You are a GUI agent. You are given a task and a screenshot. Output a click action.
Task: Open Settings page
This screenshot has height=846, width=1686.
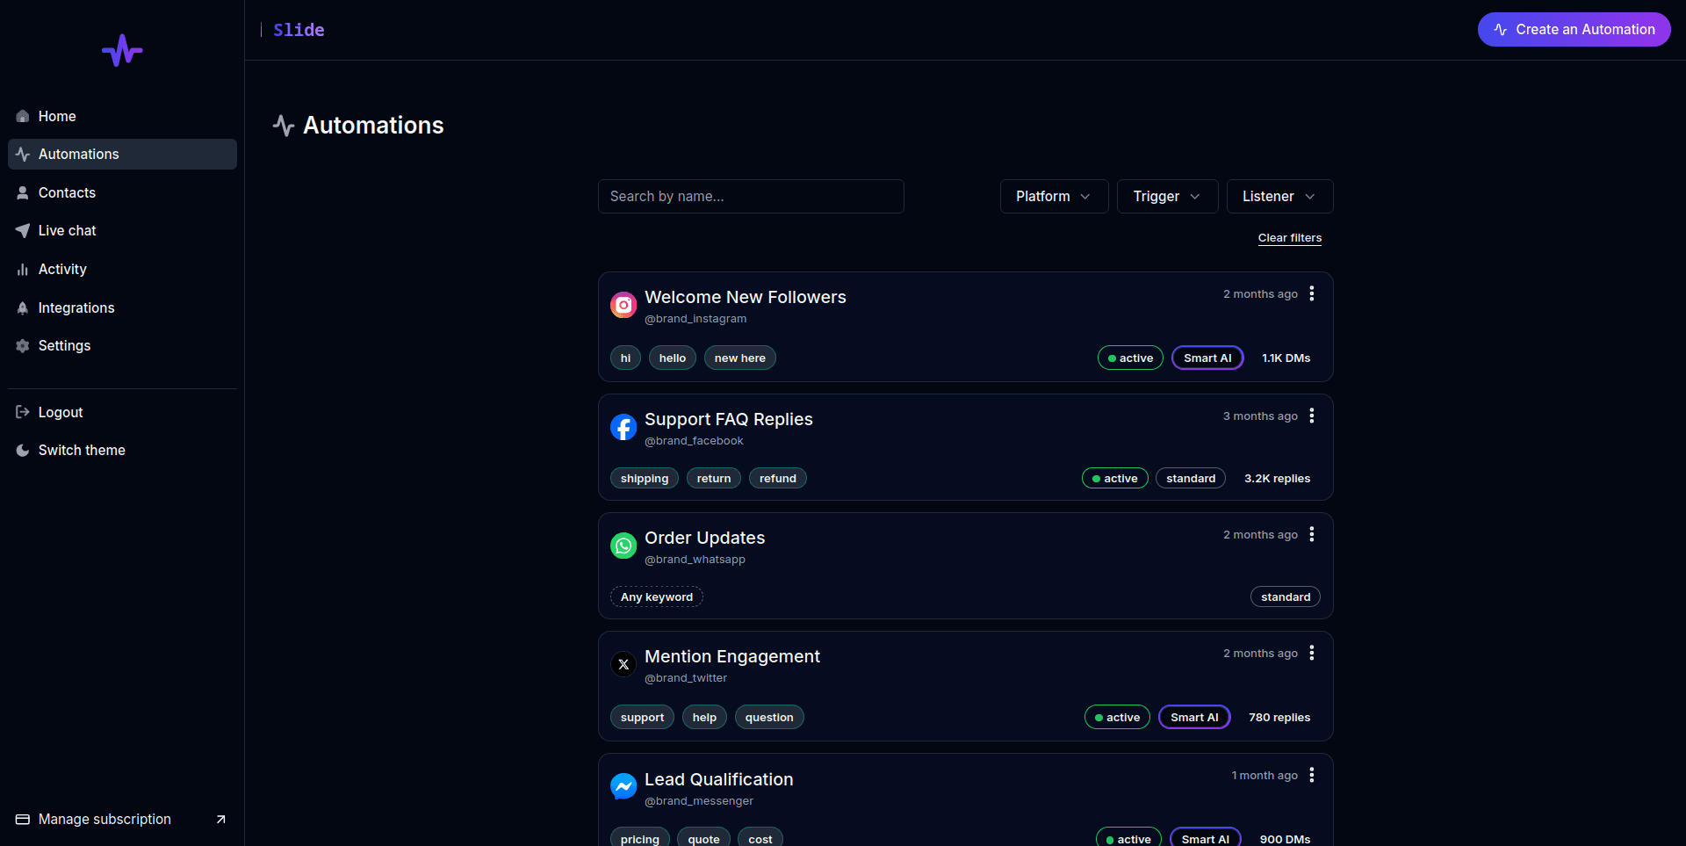[122, 345]
